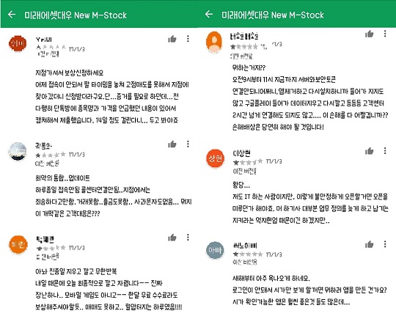The image size is (396, 319).
Task: Show more options for 이상현's review
Action: [x=385, y=151]
